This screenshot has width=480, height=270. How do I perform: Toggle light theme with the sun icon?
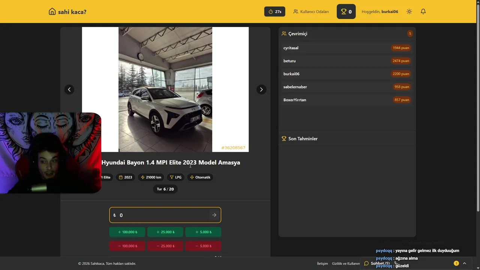(409, 12)
